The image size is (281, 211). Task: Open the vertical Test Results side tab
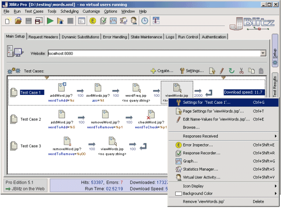[275, 85]
